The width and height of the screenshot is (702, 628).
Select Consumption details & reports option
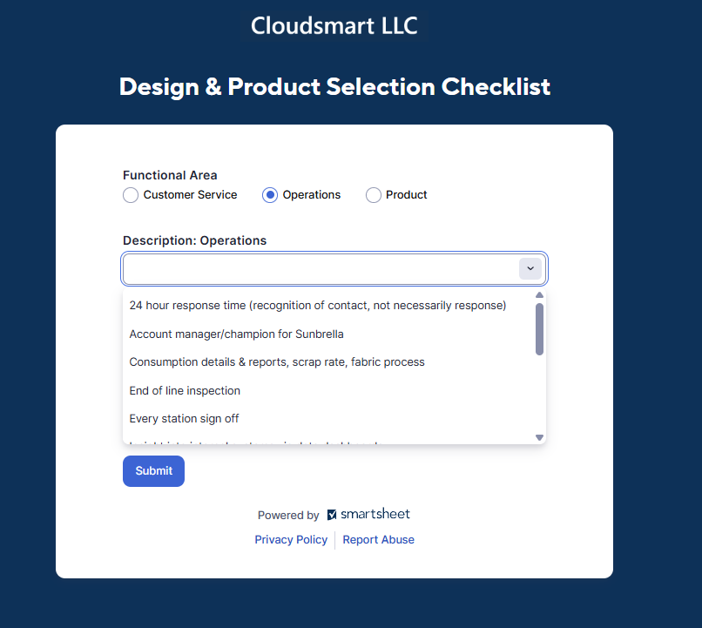[277, 362]
